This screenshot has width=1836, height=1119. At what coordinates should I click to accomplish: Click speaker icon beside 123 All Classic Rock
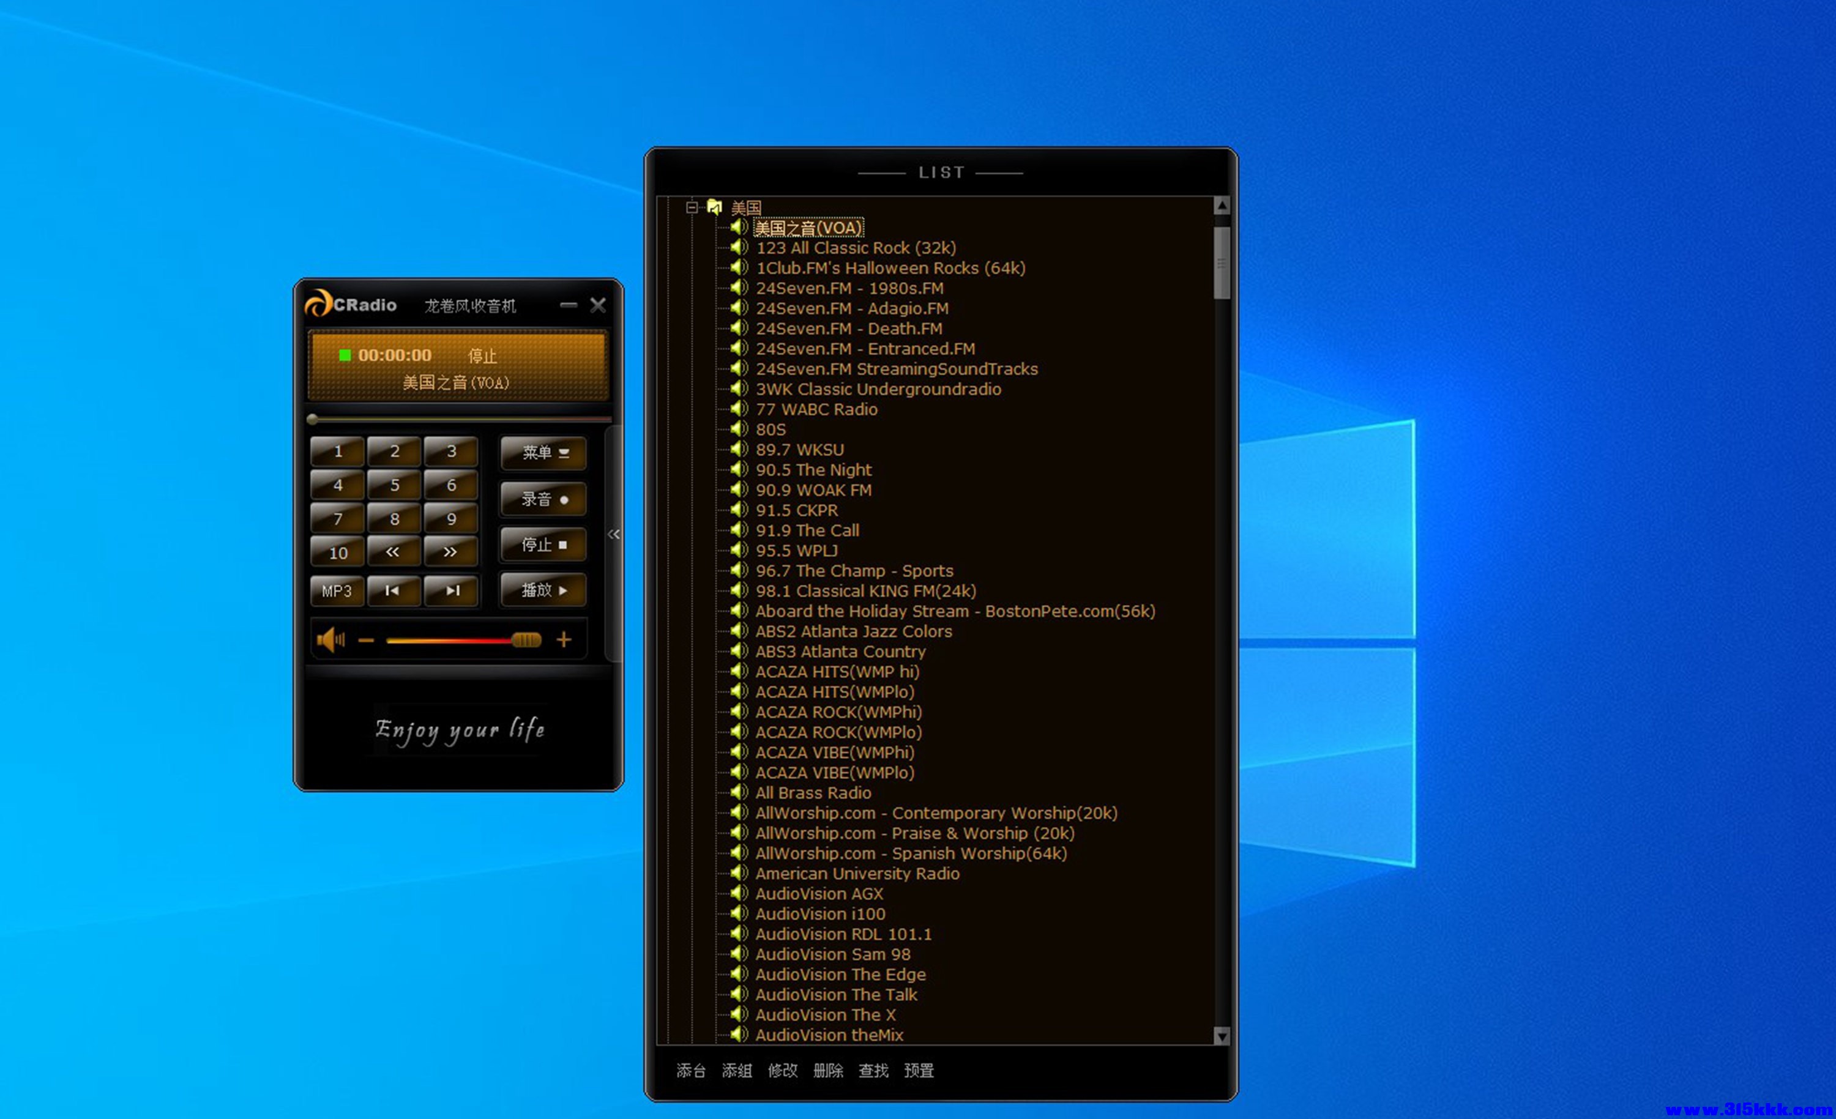pyautogui.click(x=739, y=247)
